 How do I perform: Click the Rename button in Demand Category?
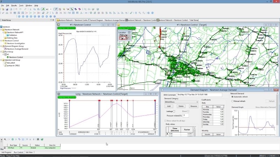click(x=194, y=106)
